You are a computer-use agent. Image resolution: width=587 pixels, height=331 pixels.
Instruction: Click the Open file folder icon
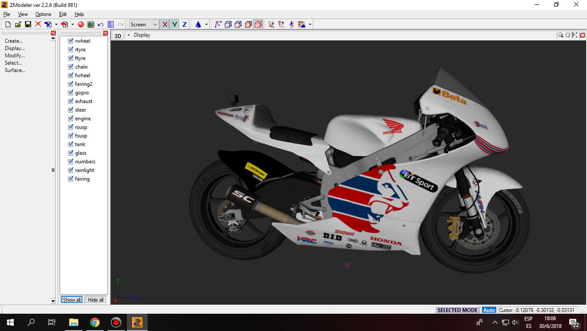[x=18, y=24]
